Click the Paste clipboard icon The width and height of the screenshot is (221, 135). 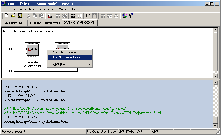41,16
